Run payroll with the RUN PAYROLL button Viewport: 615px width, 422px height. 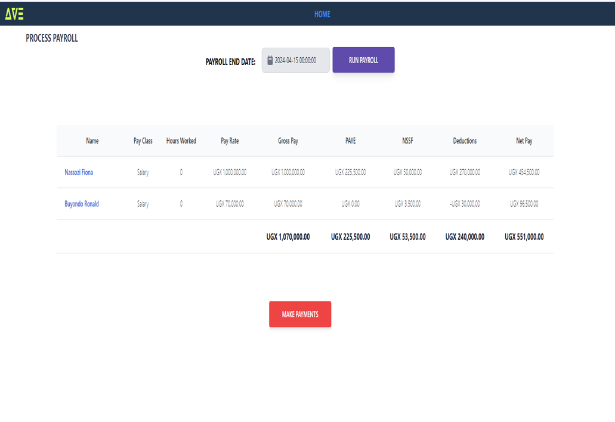pyautogui.click(x=363, y=60)
